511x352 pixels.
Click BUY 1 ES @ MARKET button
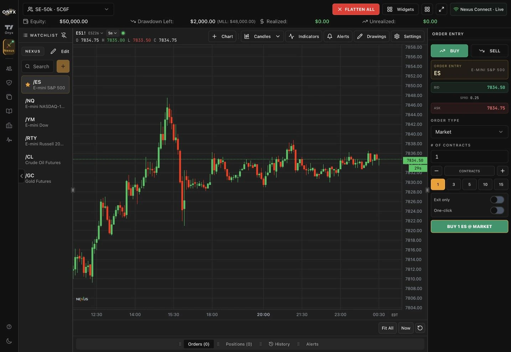(469, 227)
